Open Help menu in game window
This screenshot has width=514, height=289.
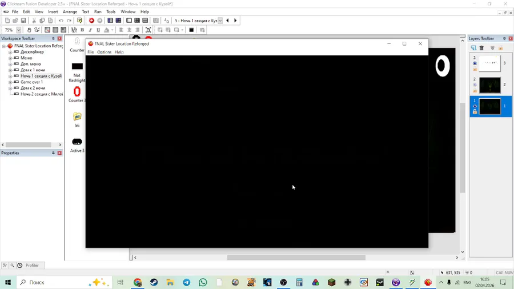[119, 52]
